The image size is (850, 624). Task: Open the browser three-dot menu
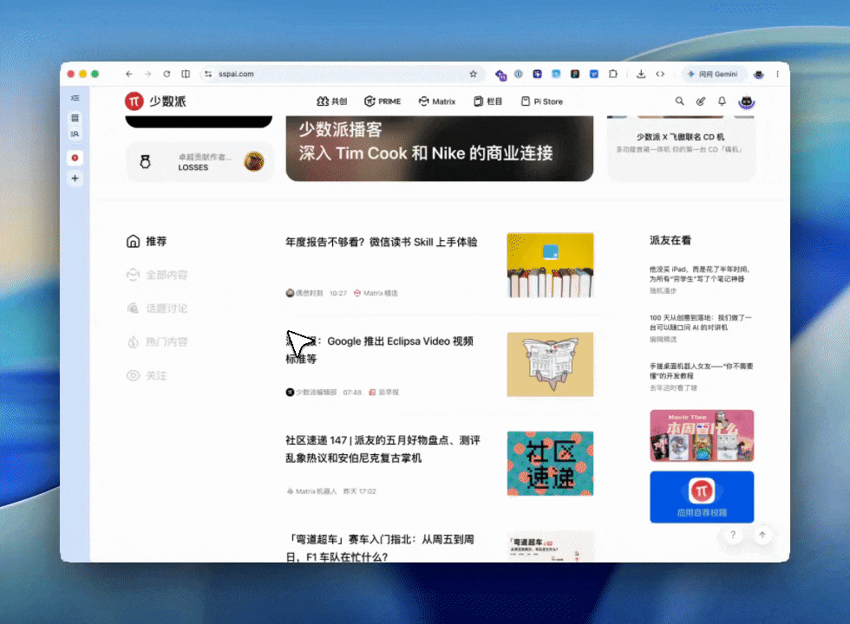coord(777,75)
